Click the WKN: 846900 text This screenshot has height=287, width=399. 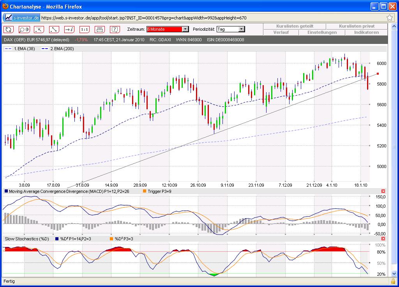pyautogui.click(x=189, y=40)
